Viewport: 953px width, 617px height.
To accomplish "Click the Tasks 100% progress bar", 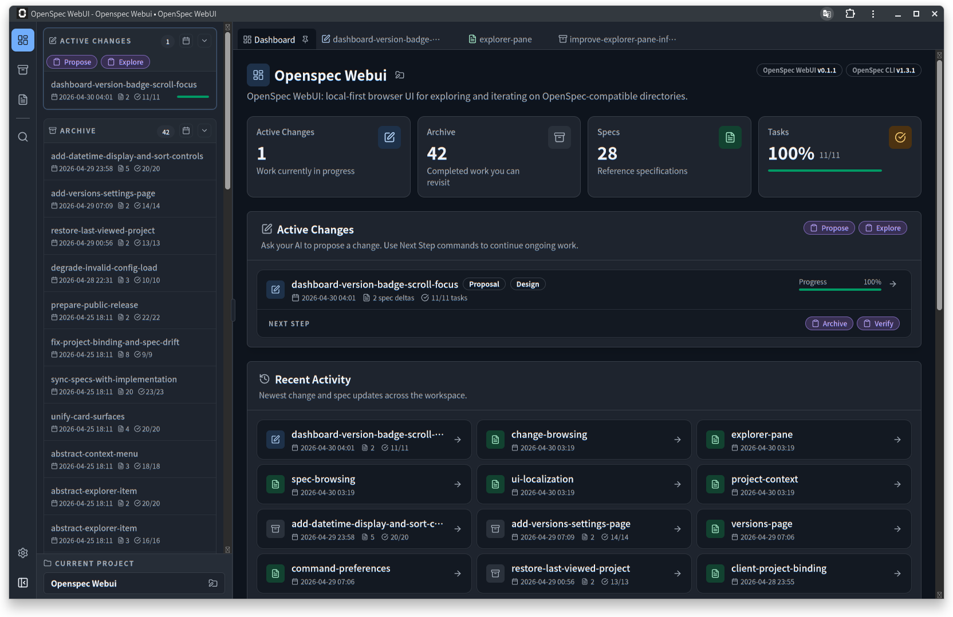I will [x=825, y=171].
